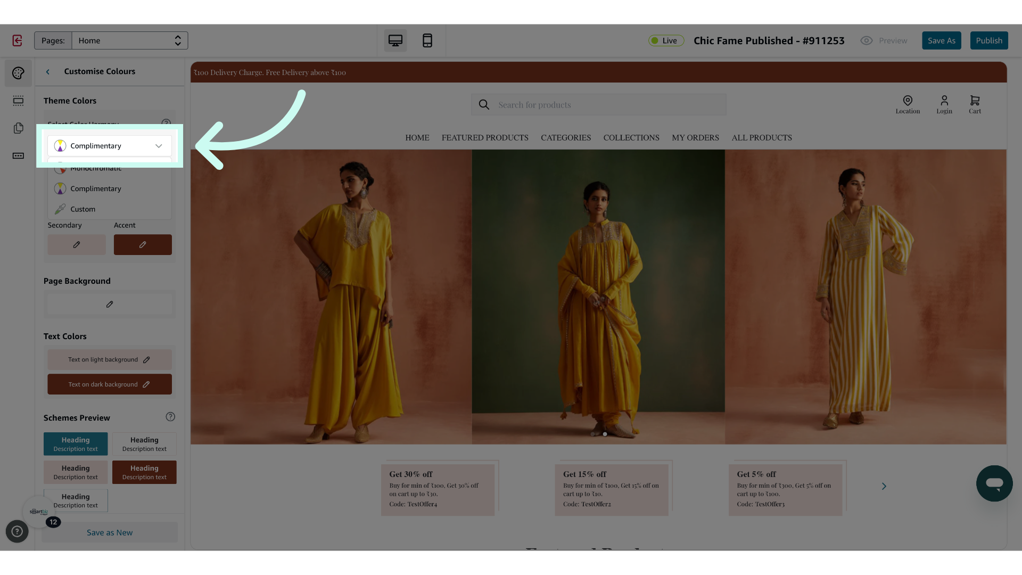Click the striped yellow dress banner image
The image size is (1022, 575).
tap(866, 297)
